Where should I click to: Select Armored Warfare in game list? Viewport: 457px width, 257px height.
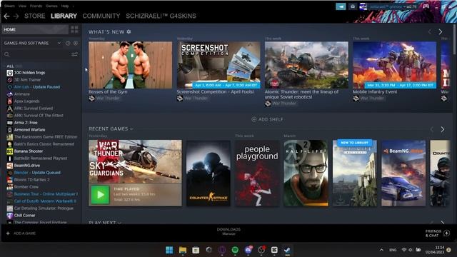[x=29, y=130]
